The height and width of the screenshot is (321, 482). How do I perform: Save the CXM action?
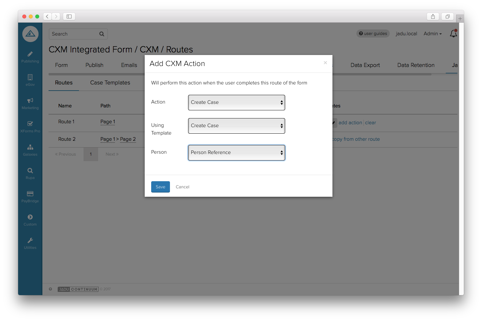(x=160, y=187)
